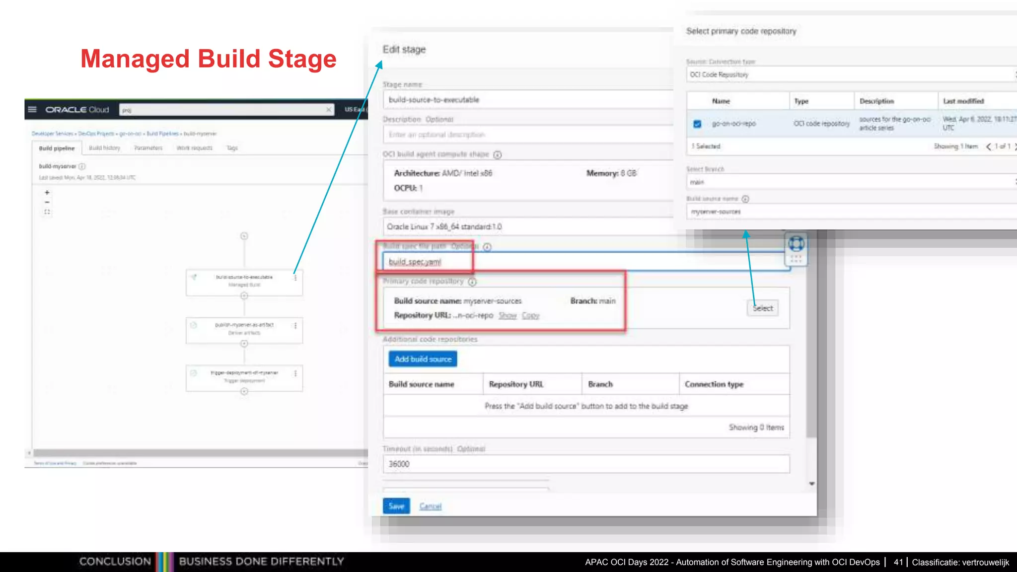Show info for Primary code repository
Image resolution: width=1017 pixels, height=572 pixels.
tap(472, 282)
